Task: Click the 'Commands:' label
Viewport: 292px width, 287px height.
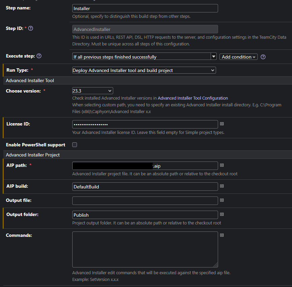Action: [19, 235]
